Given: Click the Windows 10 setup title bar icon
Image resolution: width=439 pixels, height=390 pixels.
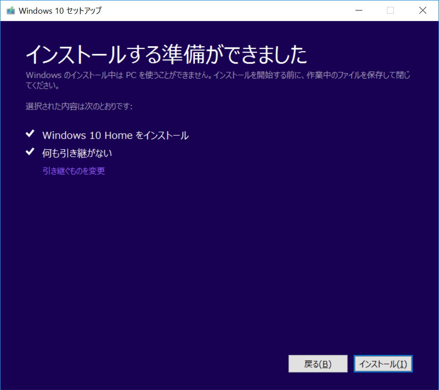Looking at the screenshot, I should [10, 11].
